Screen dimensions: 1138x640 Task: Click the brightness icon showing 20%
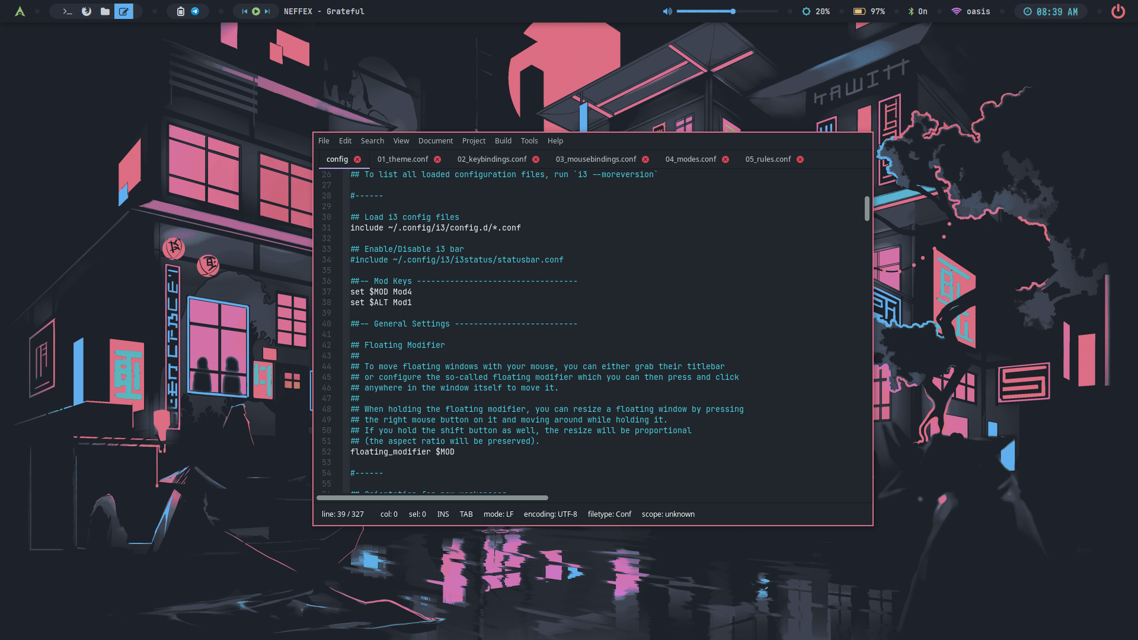tap(806, 11)
